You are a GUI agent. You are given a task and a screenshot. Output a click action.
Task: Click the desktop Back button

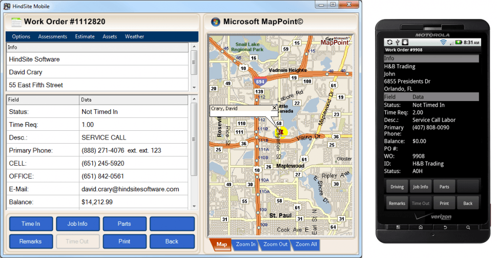click(172, 242)
